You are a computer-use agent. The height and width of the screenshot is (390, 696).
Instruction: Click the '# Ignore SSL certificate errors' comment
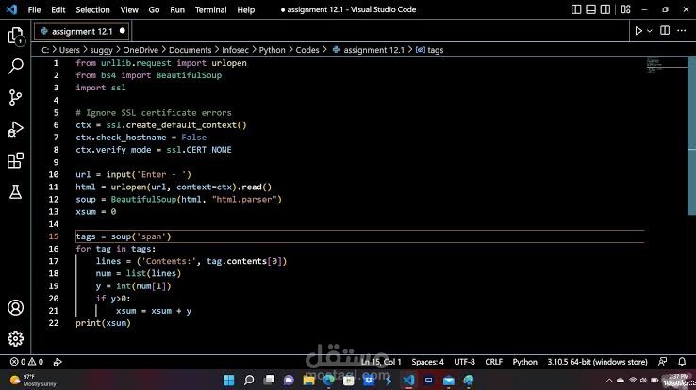[153, 112]
